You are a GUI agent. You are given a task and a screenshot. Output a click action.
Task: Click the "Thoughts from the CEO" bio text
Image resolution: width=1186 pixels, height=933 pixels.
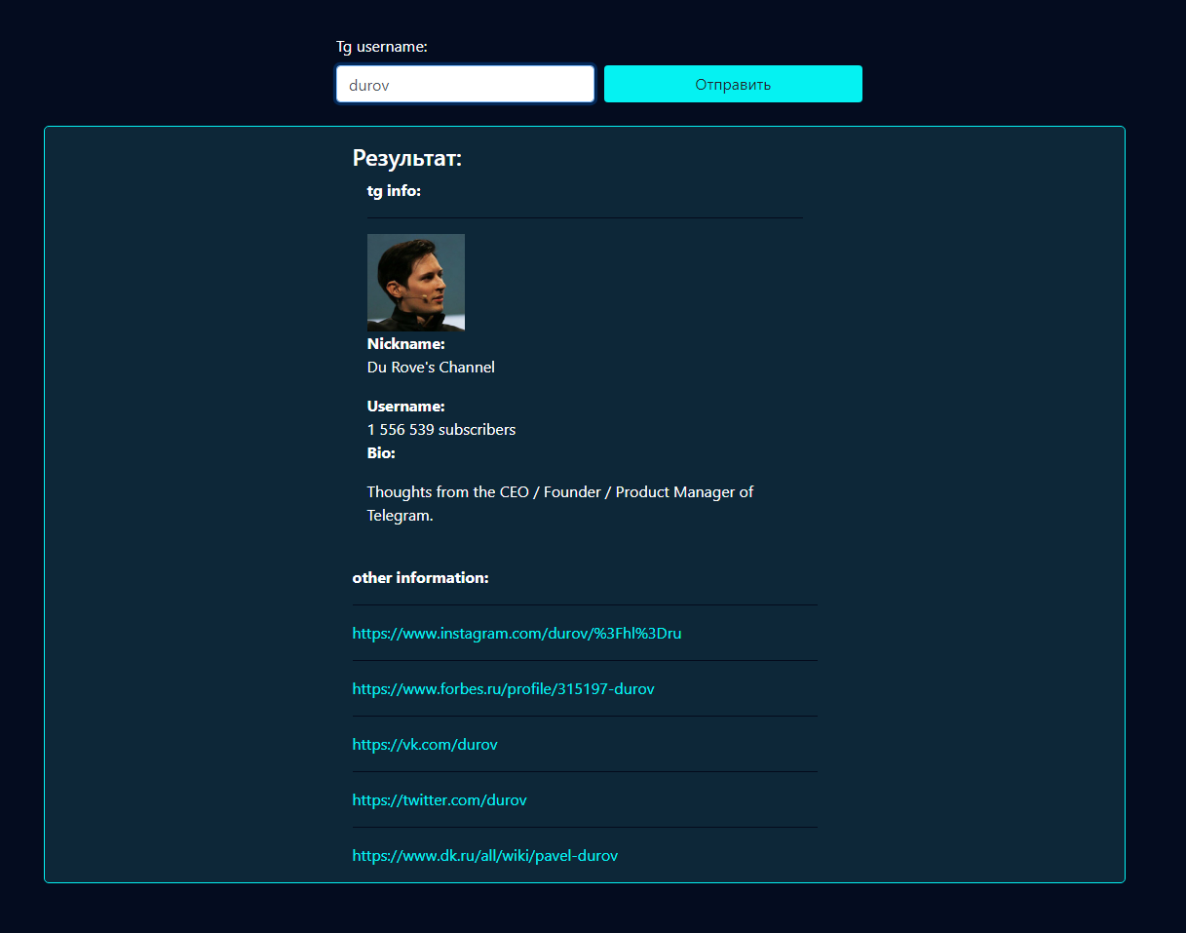pos(560,504)
